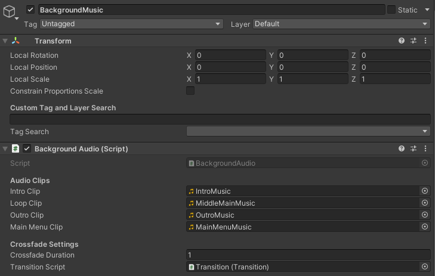Click the Crossfade Duration value field
The height and width of the screenshot is (276, 435).
tap(308, 255)
